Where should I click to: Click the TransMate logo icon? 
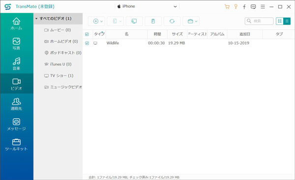8,7
